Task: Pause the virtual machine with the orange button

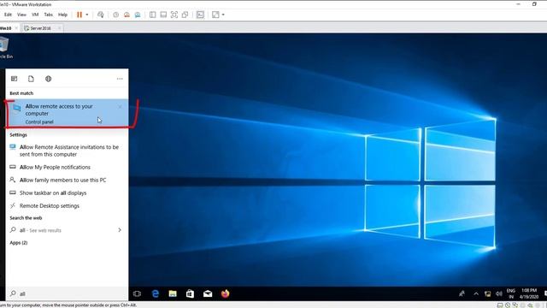Action: tap(79, 15)
